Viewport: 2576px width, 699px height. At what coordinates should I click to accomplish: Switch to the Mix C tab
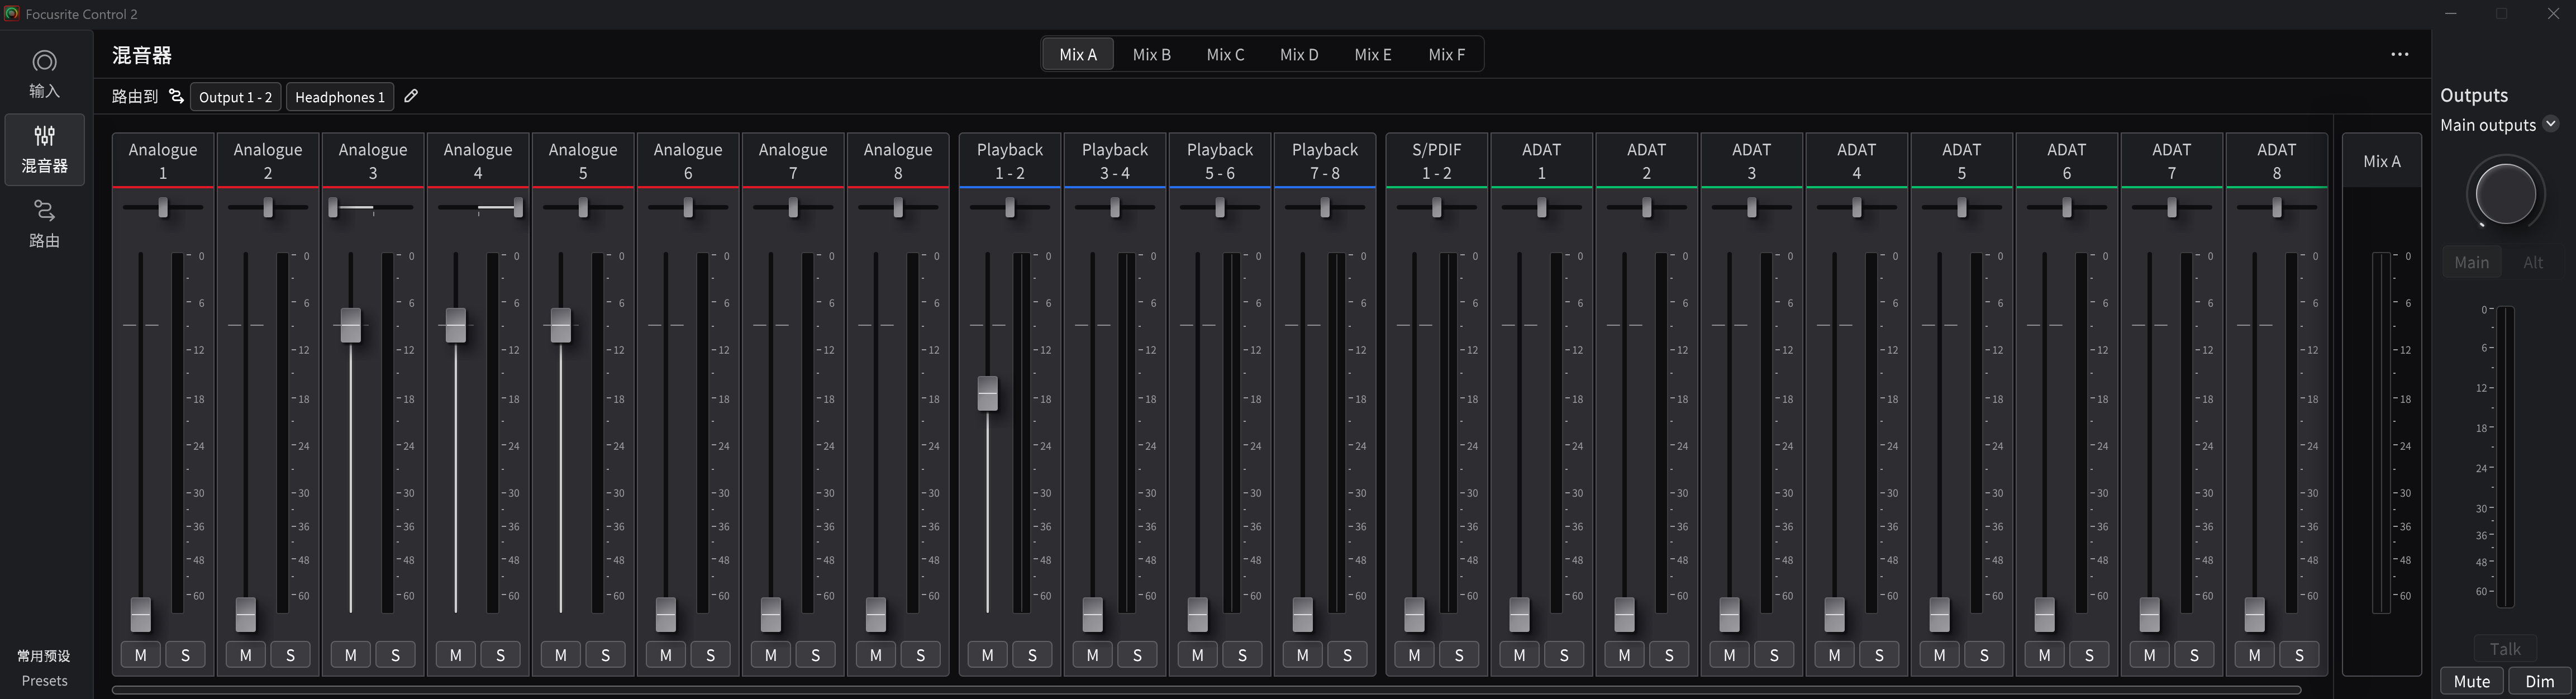click(x=1225, y=54)
